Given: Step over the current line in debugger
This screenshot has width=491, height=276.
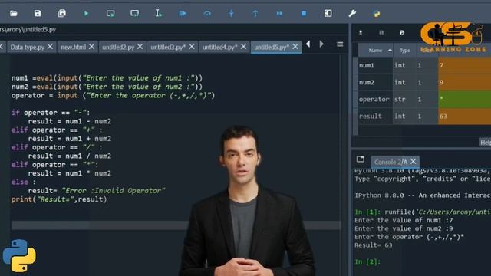Looking at the screenshot, I should click(207, 14).
